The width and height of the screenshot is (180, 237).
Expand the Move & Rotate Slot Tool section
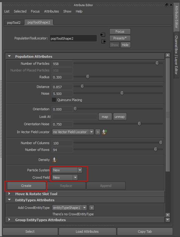click(9, 194)
